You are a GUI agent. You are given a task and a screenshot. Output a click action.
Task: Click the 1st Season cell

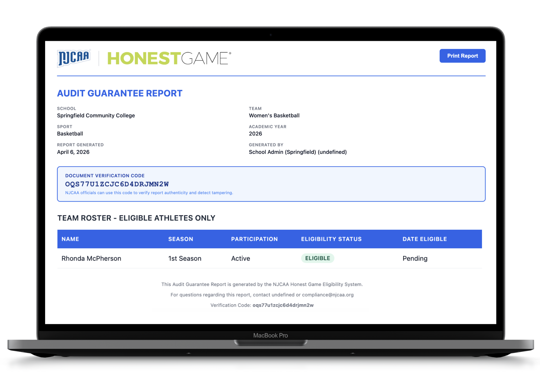click(185, 258)
